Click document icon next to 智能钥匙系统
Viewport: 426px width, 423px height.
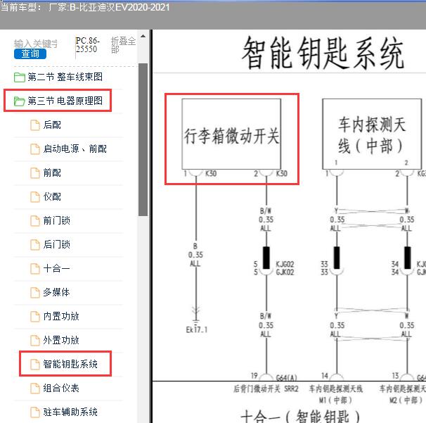click(x=34, y=365)
